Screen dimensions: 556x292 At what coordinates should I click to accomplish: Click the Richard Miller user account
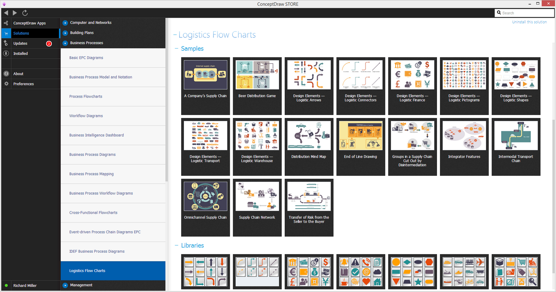25,286
